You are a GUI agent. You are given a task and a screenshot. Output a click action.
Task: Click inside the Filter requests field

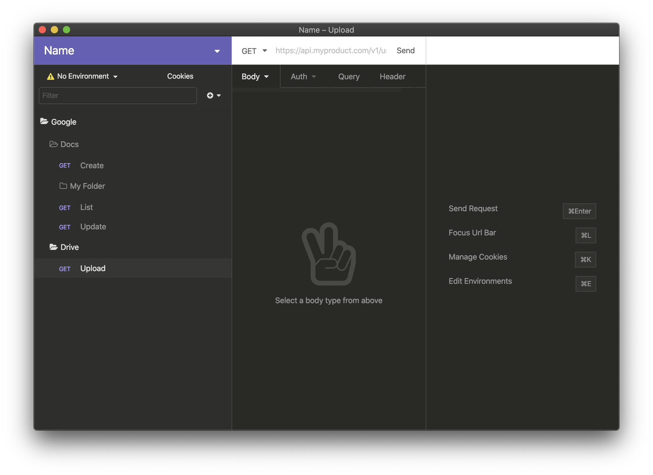[x=117, y=95]
